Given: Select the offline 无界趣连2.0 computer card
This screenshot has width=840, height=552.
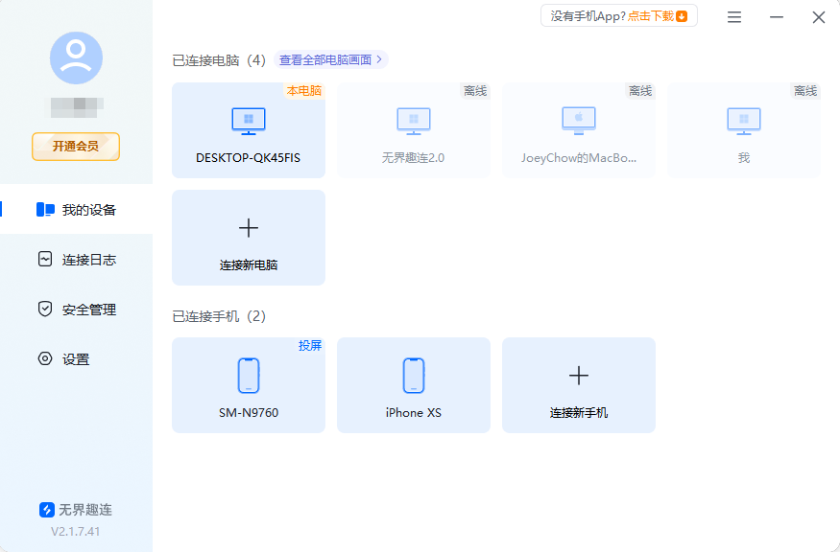Looking at the screenshot, I should [413, 129].
